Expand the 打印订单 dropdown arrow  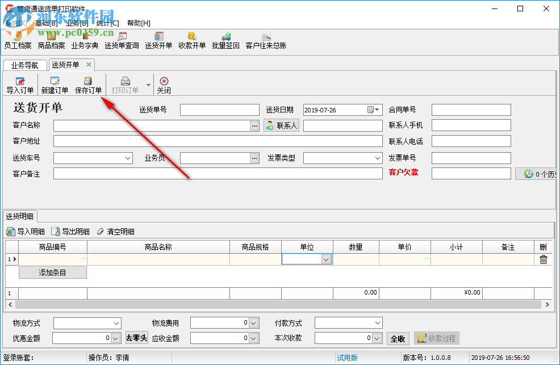(x=148, y=85)
